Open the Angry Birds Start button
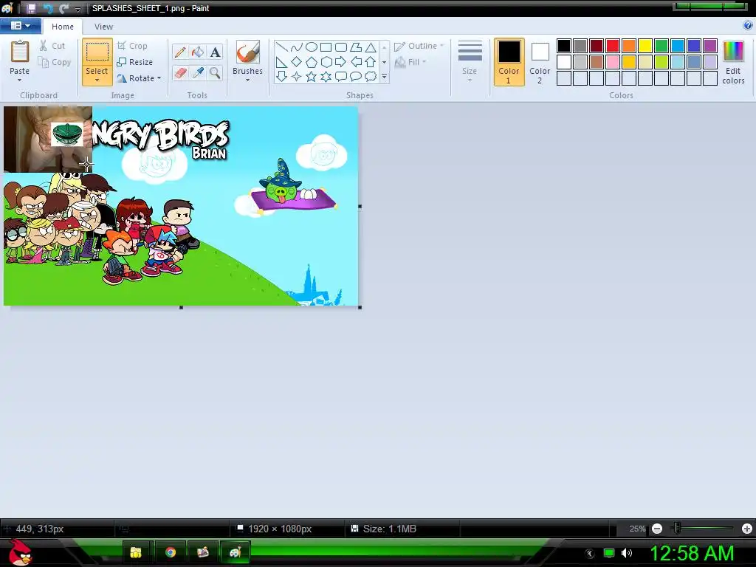Screen dimensions: 756x567 (20, 552)
